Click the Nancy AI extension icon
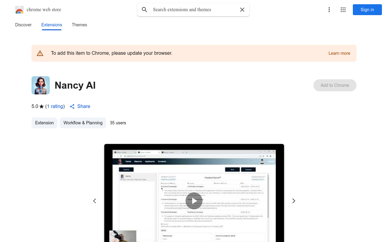This screenshot has height=242, width=388. (41, 85)
